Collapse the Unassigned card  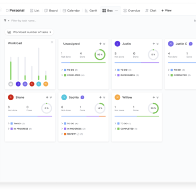104,44
